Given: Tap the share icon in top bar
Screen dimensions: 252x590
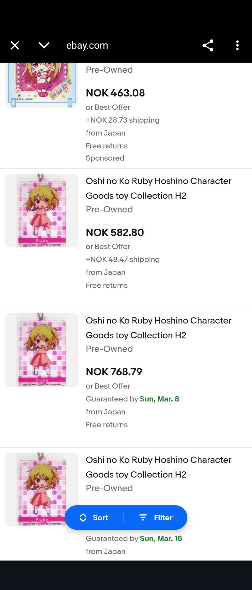Looking at the screenshot, I should [208, 45].
